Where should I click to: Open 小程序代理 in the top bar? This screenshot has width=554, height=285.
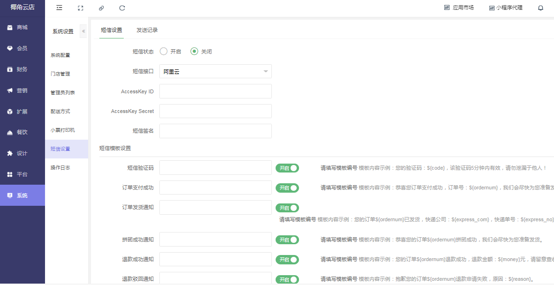tap(505, 8)
